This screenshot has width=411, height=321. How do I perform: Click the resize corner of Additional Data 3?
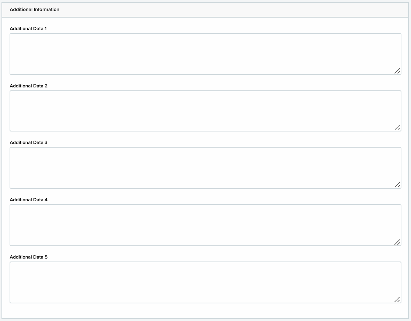[x=397, y=185]
